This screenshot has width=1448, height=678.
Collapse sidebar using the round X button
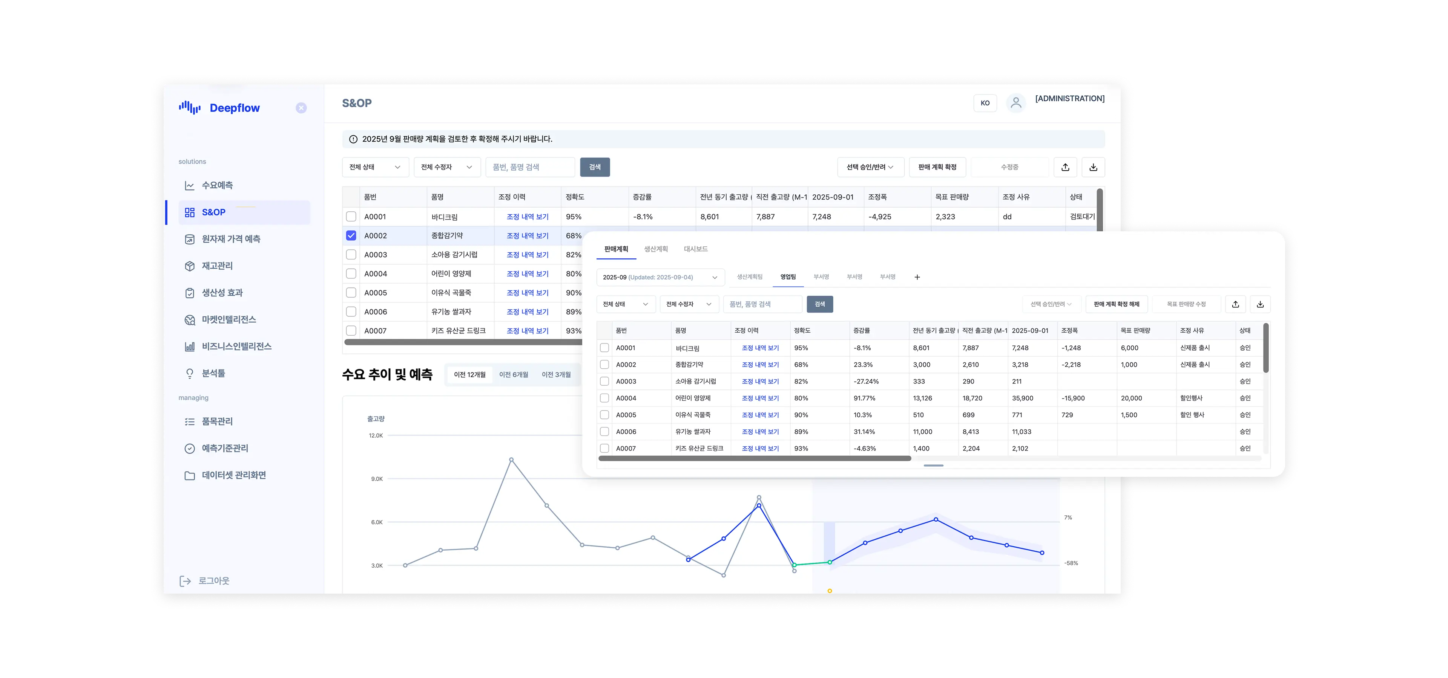pyautogui.click(x=301, y=108)
